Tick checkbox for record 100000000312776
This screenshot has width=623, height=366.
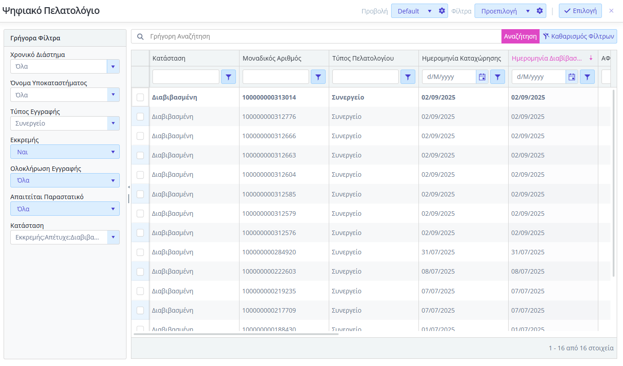pos(140,117)
